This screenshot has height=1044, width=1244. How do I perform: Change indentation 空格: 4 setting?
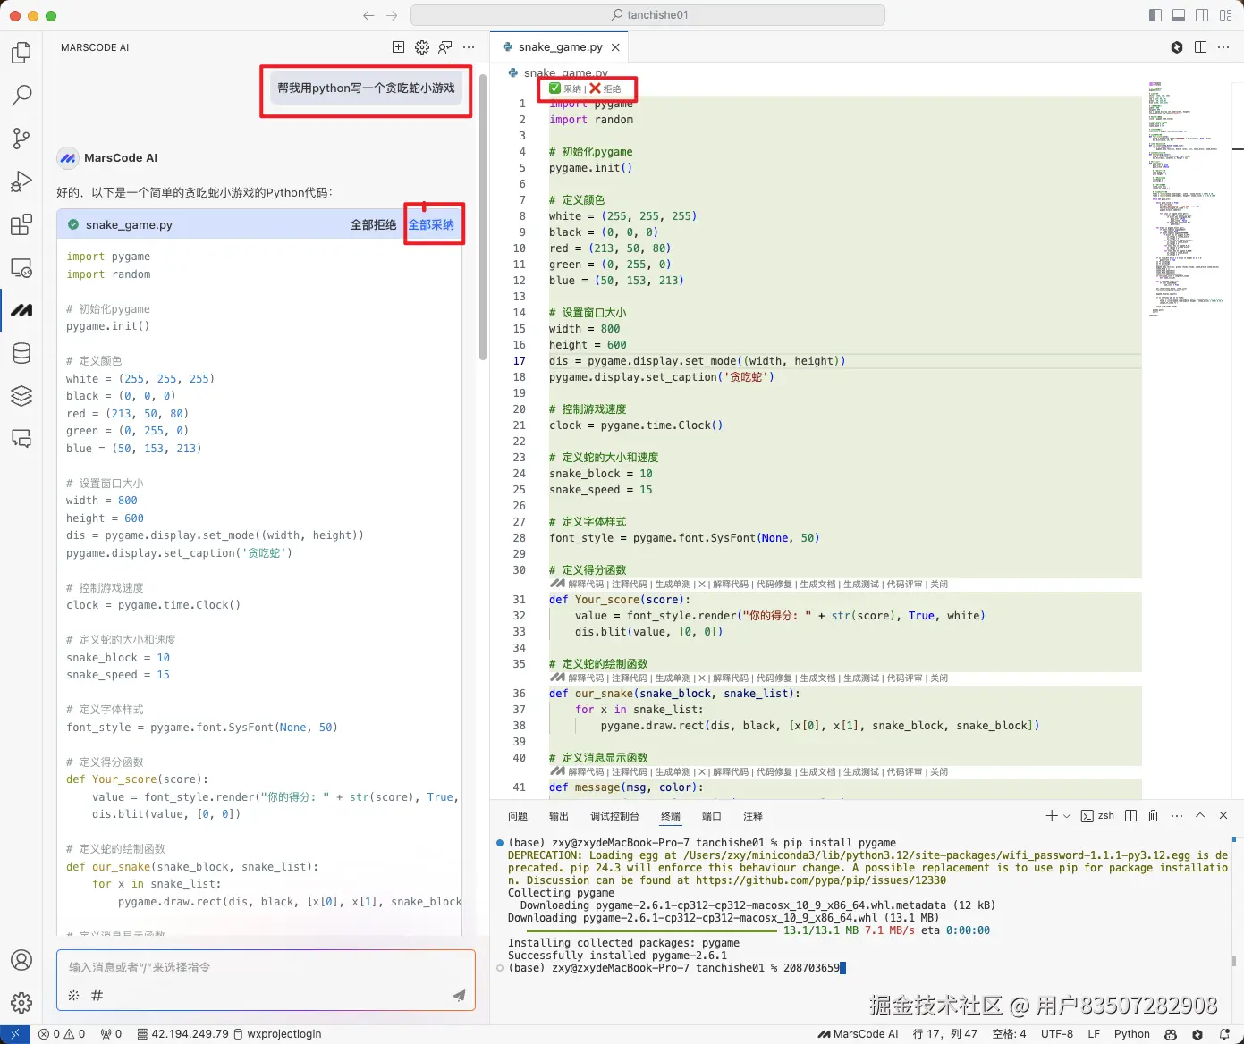pyautogui.click(x=1009, y=1034)
